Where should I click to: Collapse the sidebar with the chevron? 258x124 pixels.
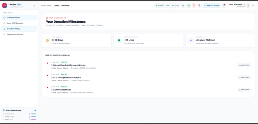(35, 5)
